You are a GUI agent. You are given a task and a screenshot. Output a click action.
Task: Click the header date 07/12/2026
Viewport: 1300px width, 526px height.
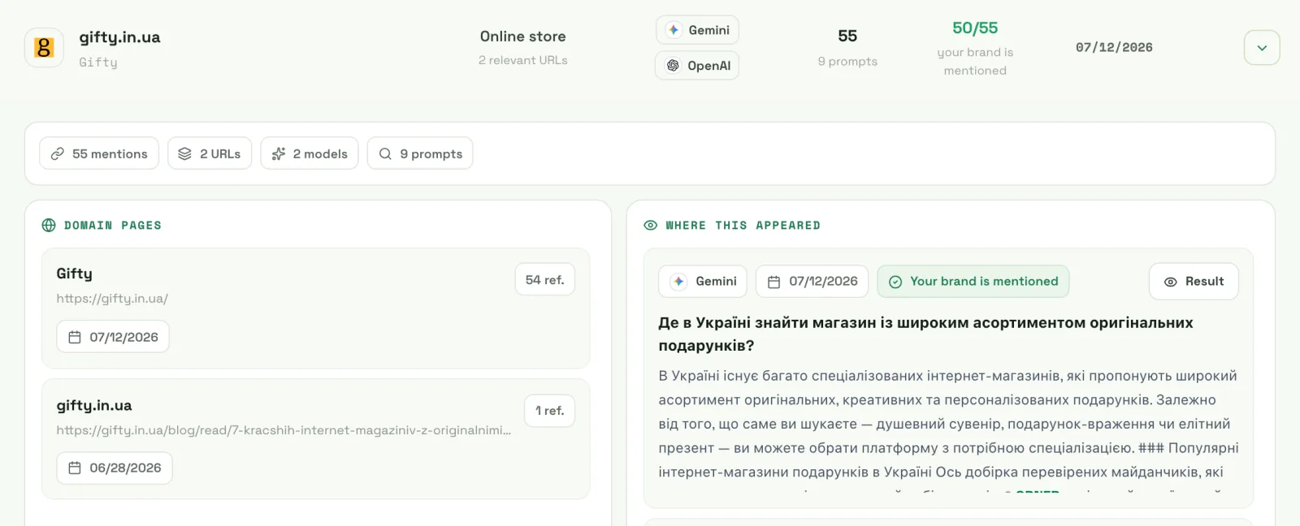point(1114,48)
